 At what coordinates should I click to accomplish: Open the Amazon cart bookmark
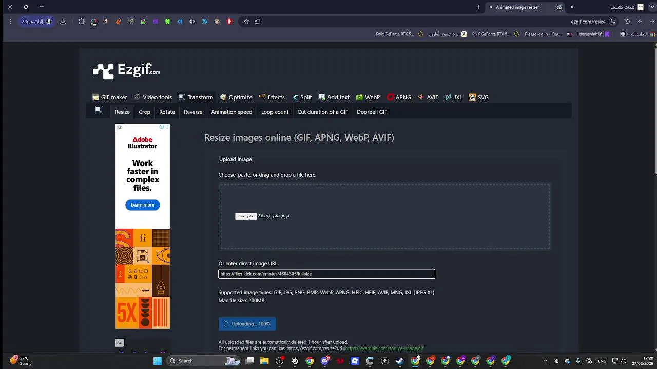448,34
